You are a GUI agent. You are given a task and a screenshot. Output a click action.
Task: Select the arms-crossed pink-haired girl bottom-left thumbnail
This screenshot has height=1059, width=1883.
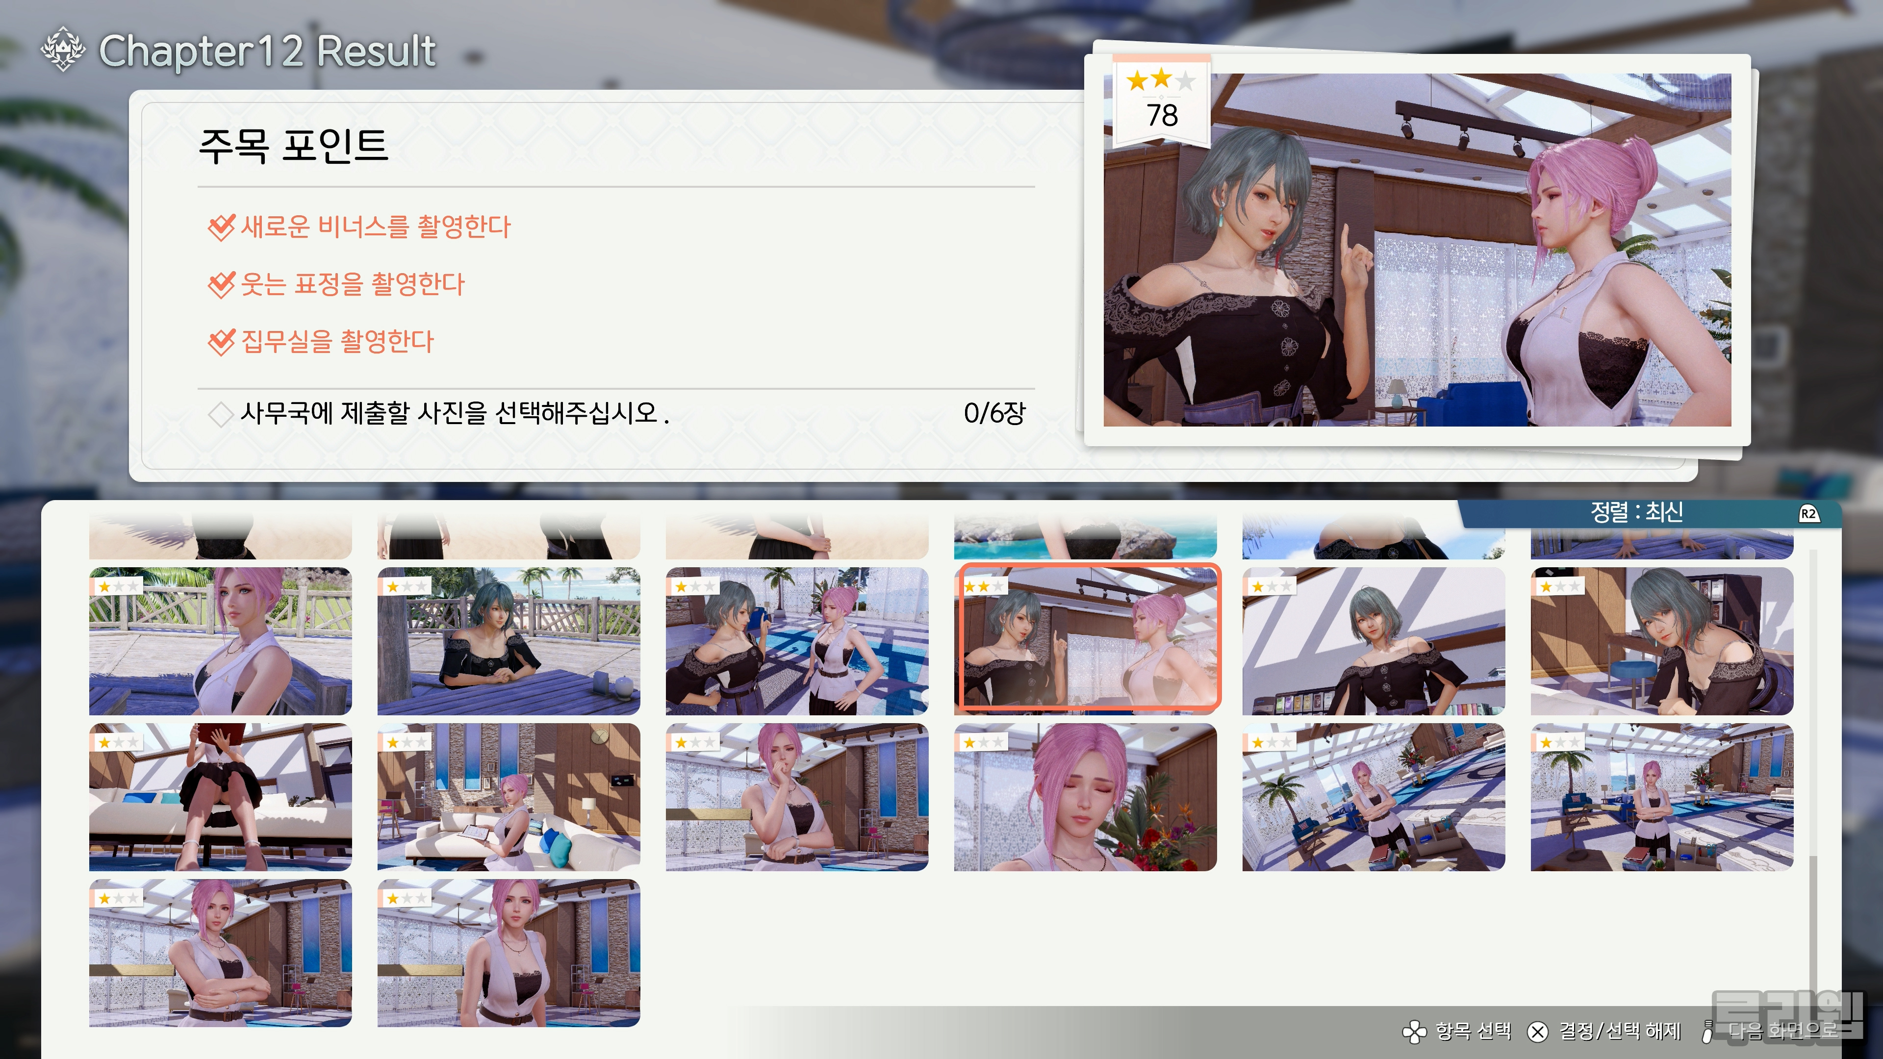coord(220,953)
